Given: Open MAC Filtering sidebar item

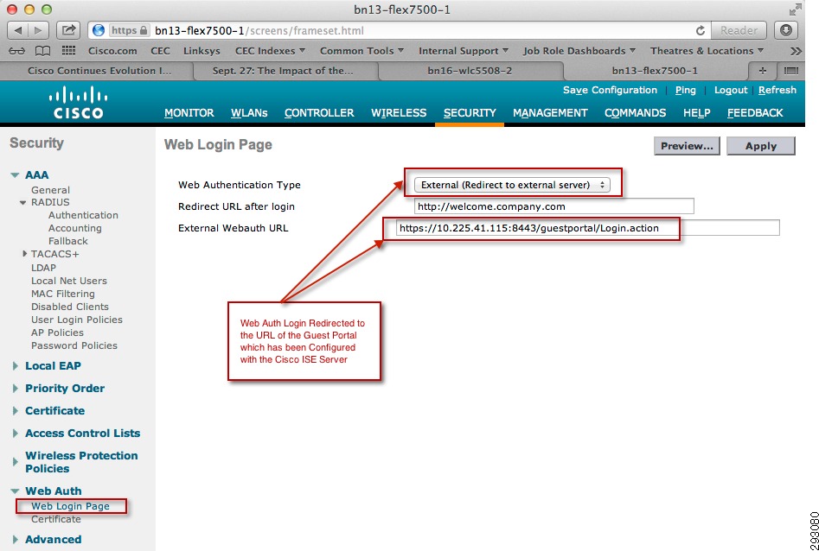Looking at the screenshot, I should 63,294.
